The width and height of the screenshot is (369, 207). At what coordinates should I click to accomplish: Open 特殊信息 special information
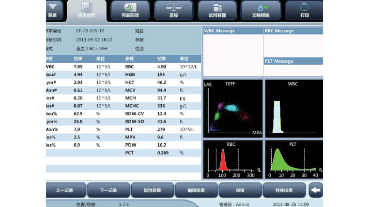click(284, 190)
